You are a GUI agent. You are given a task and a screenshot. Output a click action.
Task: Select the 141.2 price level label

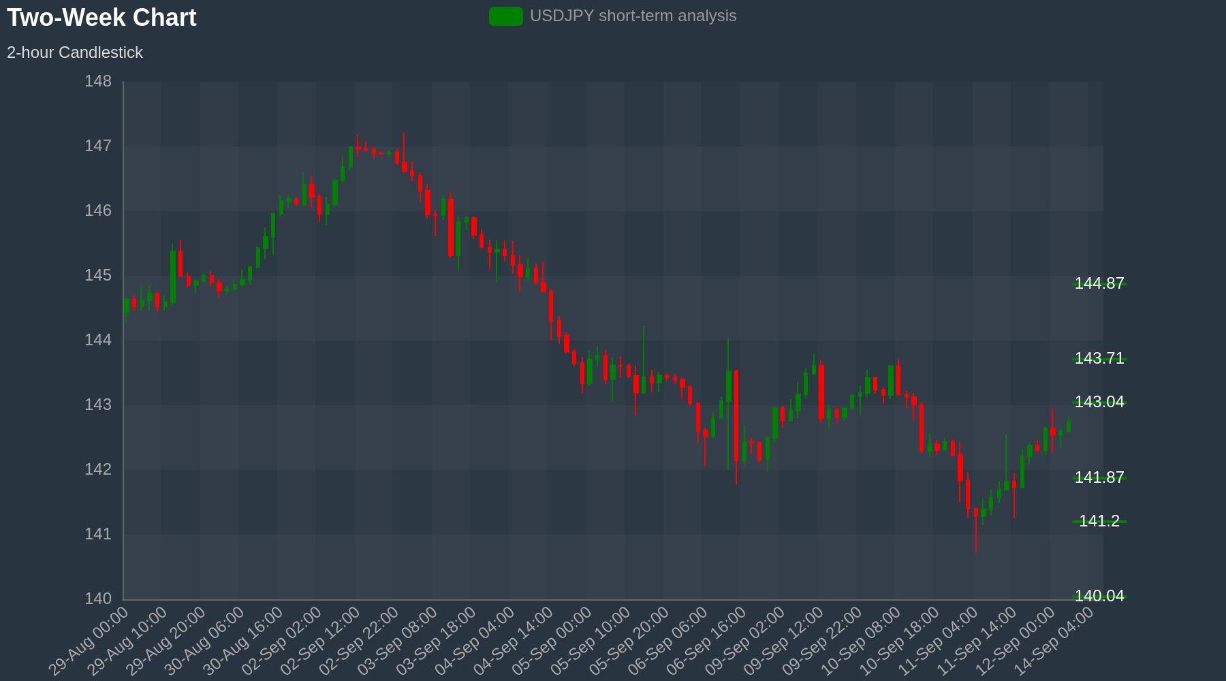[x=1099, y=521]
